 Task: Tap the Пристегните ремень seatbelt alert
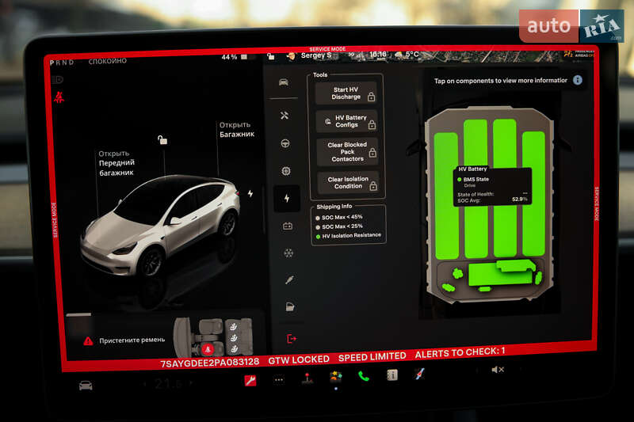[124, 340]
